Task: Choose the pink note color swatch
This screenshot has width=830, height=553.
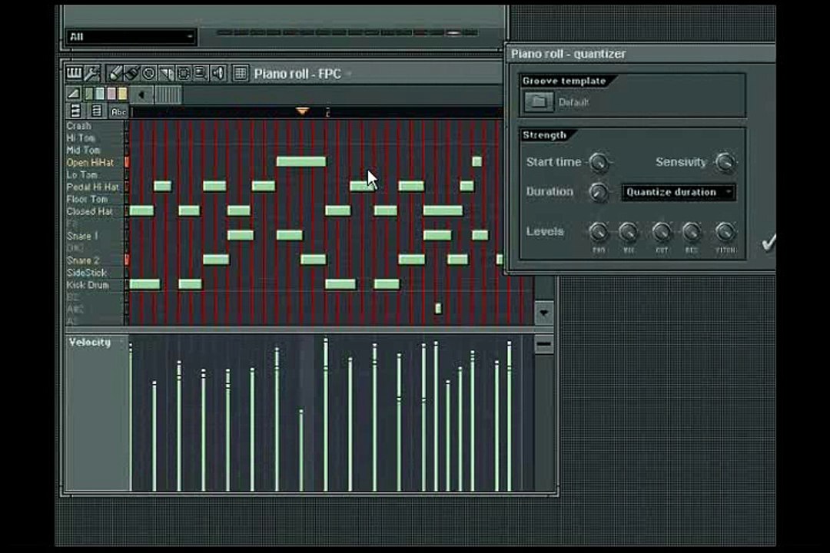Action: tap(111, 94)
